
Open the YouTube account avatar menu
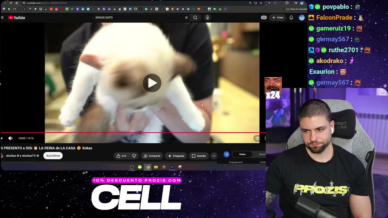click(302, 18)
